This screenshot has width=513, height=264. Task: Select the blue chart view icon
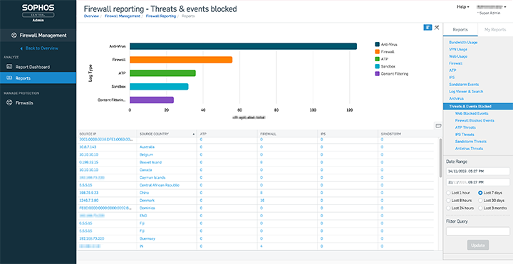pyautogui.click(x=427, y=28)
